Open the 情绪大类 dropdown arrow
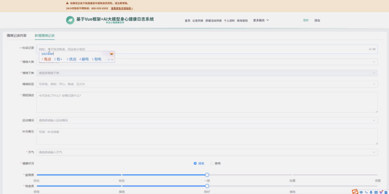The image size is (389, 194). point(374,62)
